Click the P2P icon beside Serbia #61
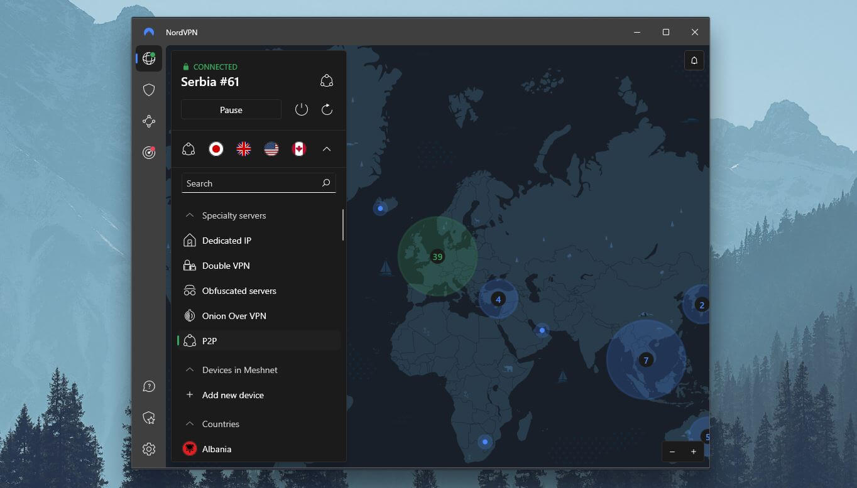The width and height of the screenshot is (857, 488). tap(327, 80)
